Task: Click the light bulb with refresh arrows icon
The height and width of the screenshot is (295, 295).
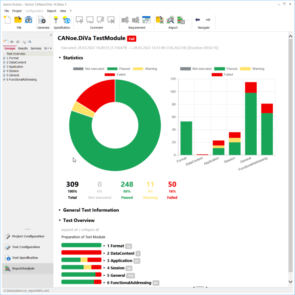Action: (x=66, y=20)
